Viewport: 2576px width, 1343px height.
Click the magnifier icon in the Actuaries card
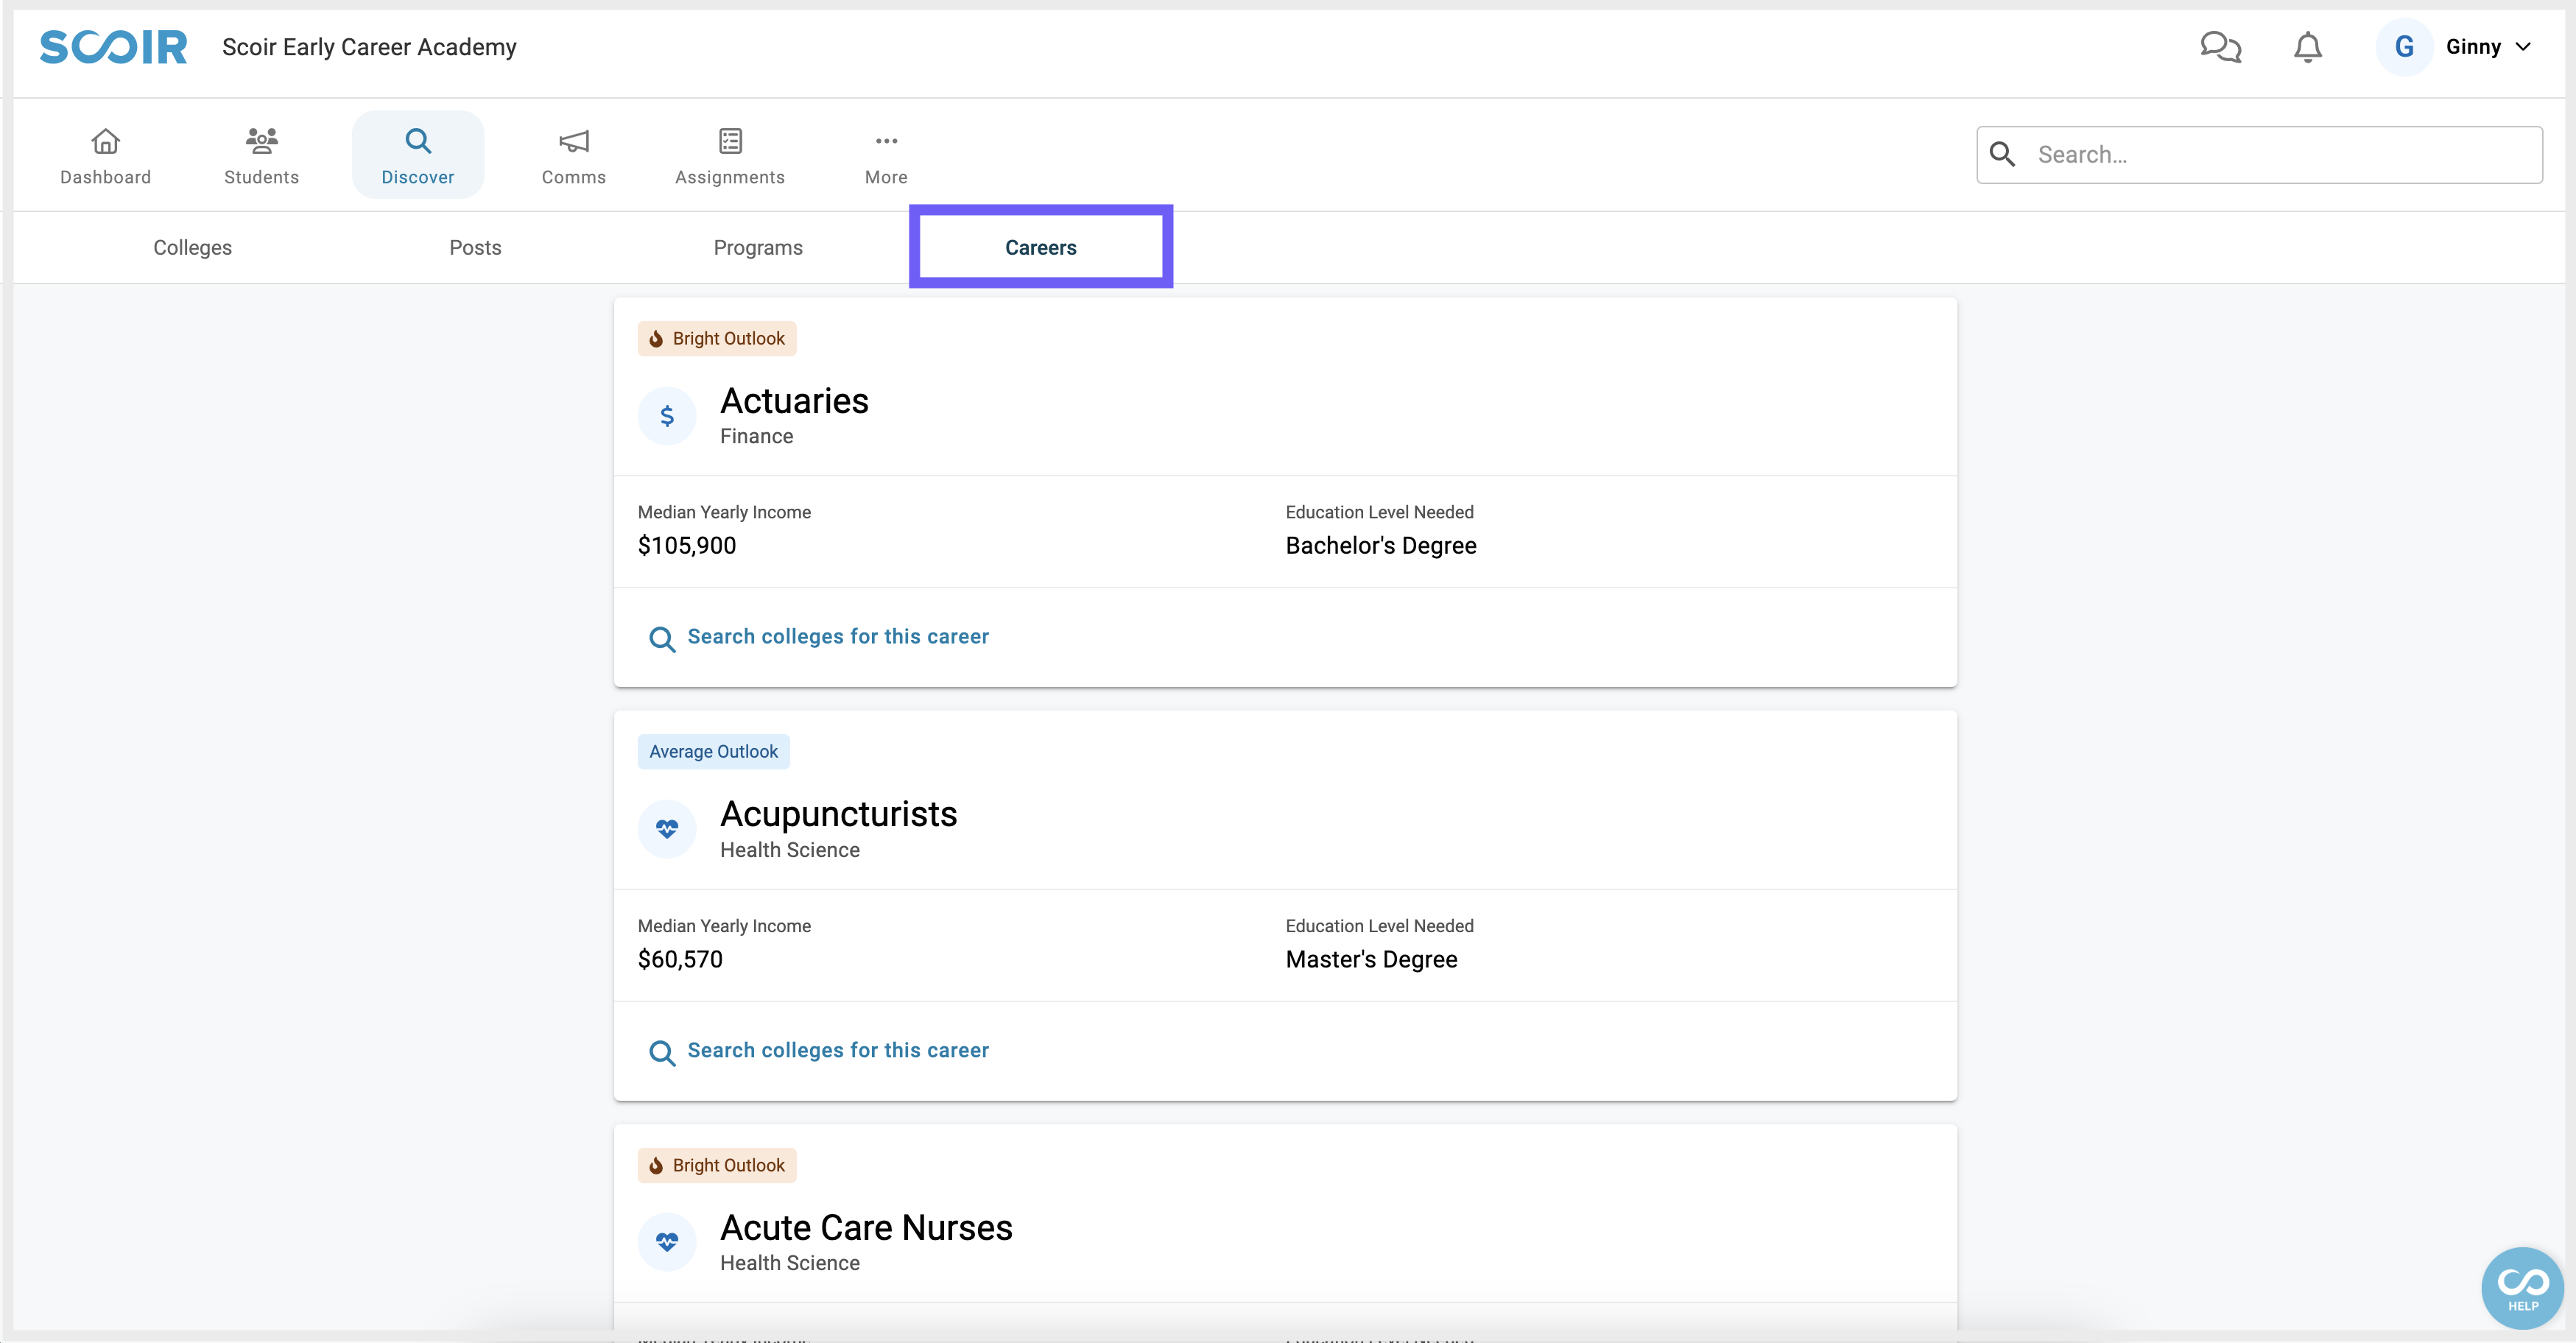[x=662, y=639]
